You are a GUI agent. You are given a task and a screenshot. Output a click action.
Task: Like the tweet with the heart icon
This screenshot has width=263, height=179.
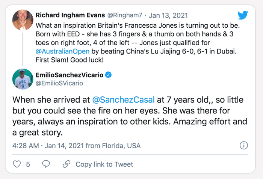[17, 164]
